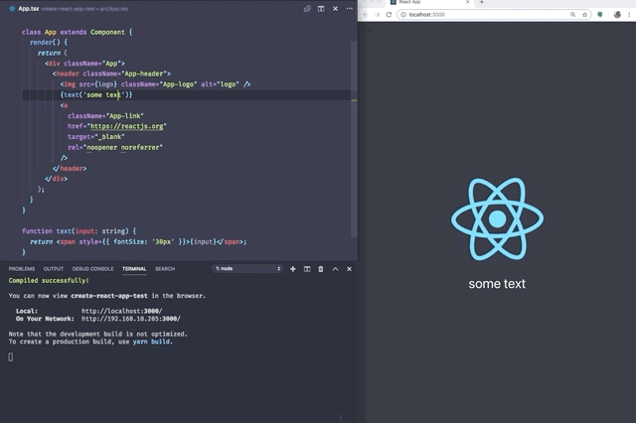Bookmark this page with the star icon
Viewport: 636px width, 423px height.
[x=584, y=15]
